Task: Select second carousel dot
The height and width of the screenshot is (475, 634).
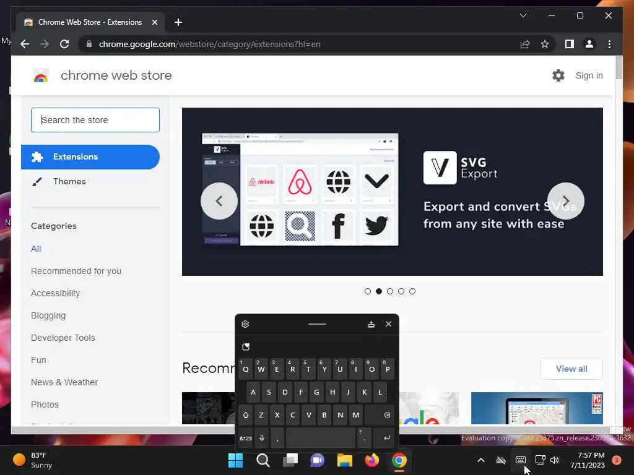Action: pyautogui.click(x=379, y=291)
